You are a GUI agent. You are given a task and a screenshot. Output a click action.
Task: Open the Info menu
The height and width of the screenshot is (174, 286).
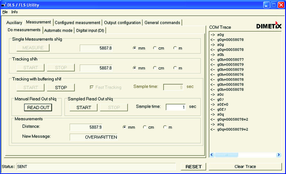(x=14, y=12)
